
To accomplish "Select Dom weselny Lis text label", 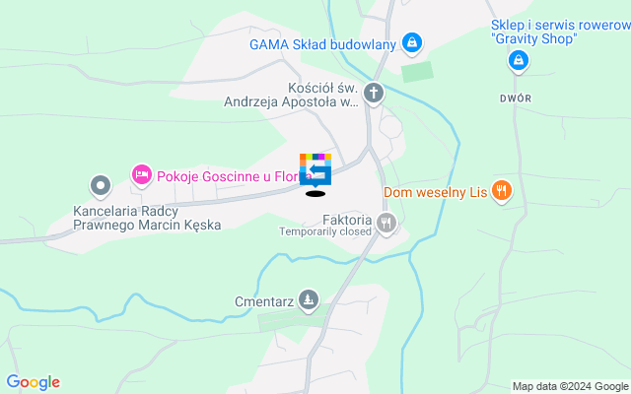I will pos(436,192).
